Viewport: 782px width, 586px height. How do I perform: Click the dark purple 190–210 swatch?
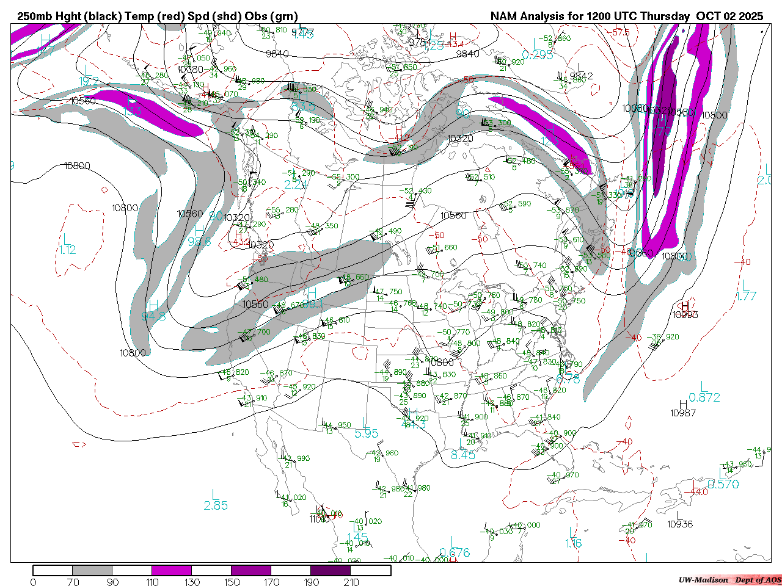[x=331, y=570]
